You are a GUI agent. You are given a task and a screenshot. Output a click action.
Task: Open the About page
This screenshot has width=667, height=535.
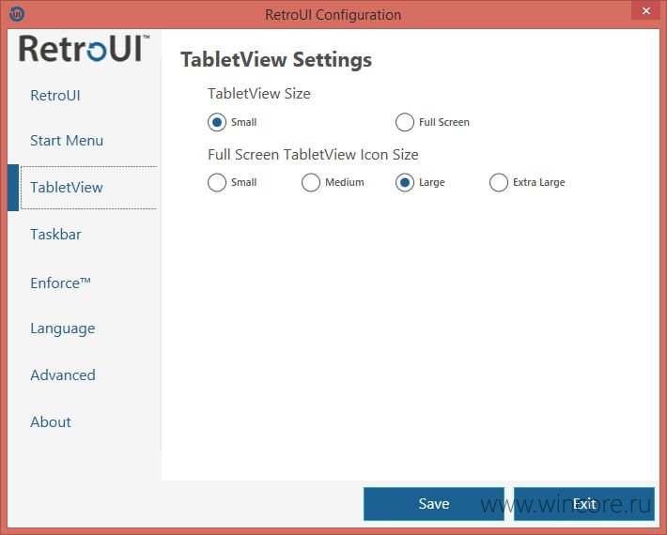coord(51,422)
